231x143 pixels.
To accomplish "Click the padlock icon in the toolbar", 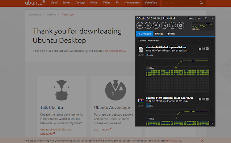I will (172, 26).
